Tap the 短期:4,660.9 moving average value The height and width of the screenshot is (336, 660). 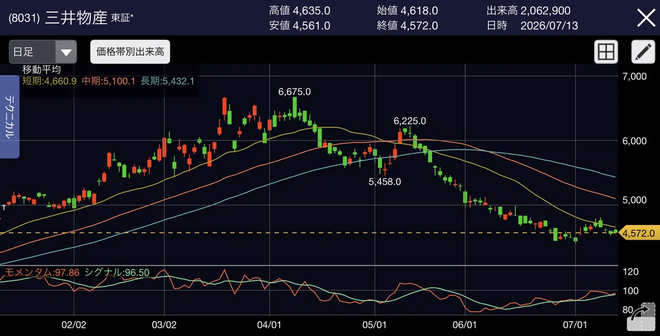pos(51,81)
